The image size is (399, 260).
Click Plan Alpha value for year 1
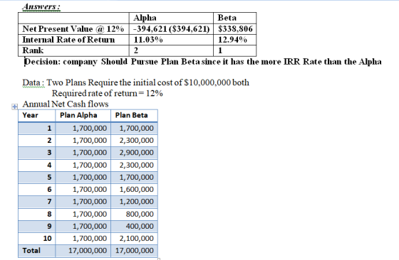pos(83,128)
